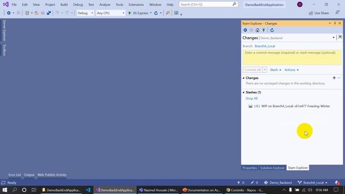The height and width of the screenshot is (194, 345).
Task: Click the Search (Ctrl+Q) box
Action: (209, 4)
